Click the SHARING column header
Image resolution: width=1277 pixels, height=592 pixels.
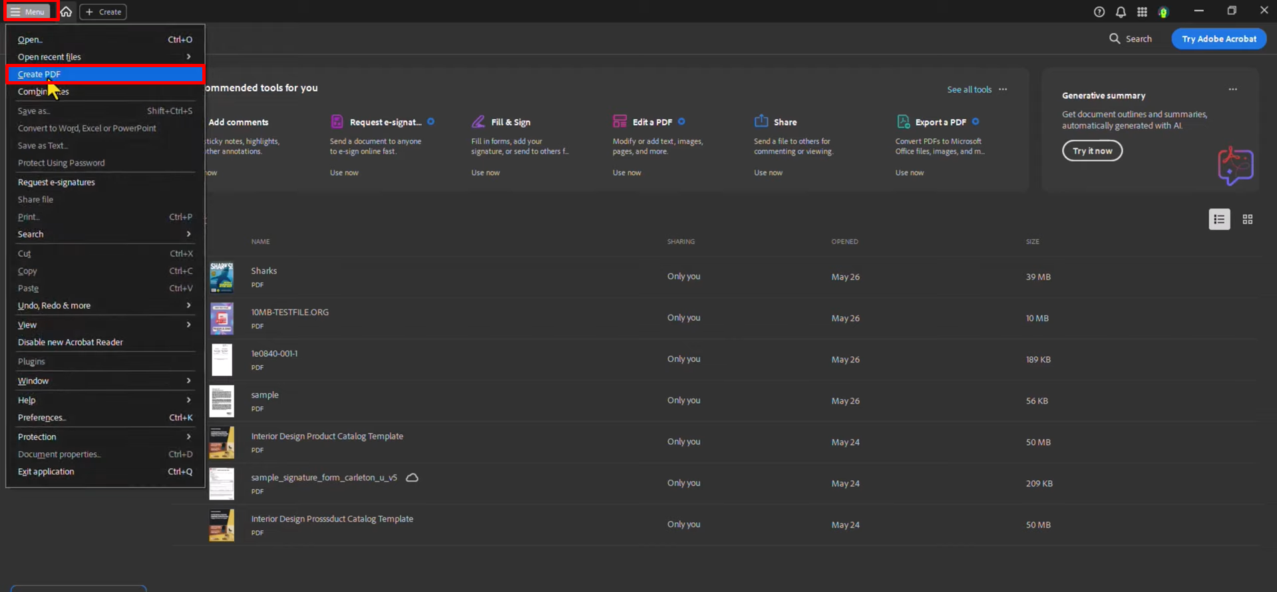click(681, 241)
